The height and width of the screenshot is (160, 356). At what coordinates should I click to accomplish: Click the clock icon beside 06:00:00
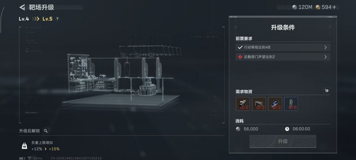(x=287, y=129)
